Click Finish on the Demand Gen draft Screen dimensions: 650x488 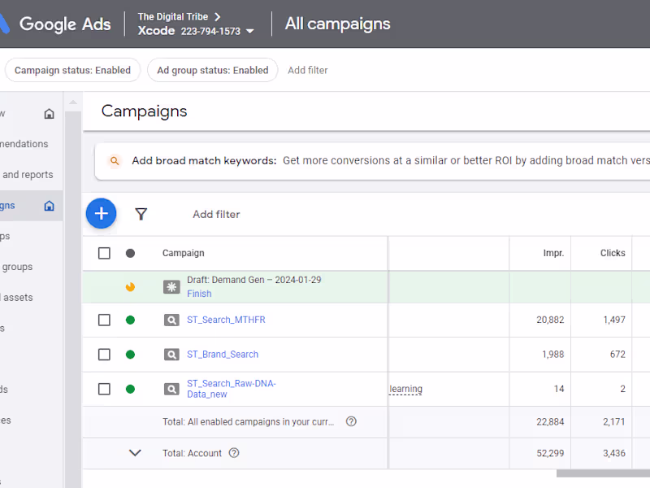pyautogui.click(x=199, y=294)
